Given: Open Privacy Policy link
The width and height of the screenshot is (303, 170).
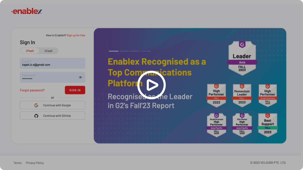Looking at the screenshot, I should point(35,163).
